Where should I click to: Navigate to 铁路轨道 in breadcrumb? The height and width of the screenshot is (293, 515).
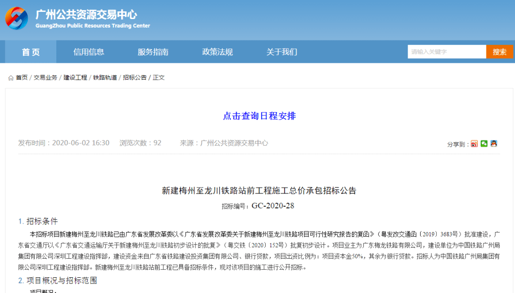[x=105, y=78]
